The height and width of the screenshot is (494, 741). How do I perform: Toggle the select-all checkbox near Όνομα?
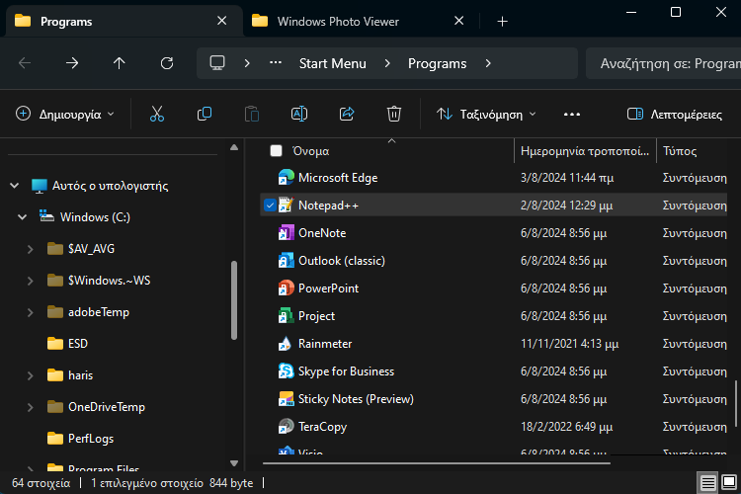[276, 151]
